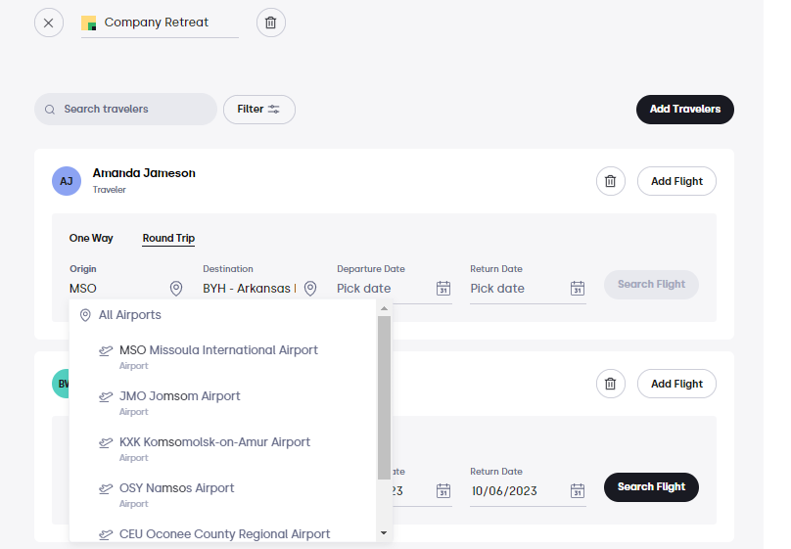Edit the Company Retreat trip name field

[x=160, y=23]
